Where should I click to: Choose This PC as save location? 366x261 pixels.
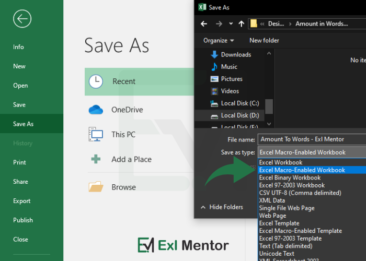coord(123,135)
